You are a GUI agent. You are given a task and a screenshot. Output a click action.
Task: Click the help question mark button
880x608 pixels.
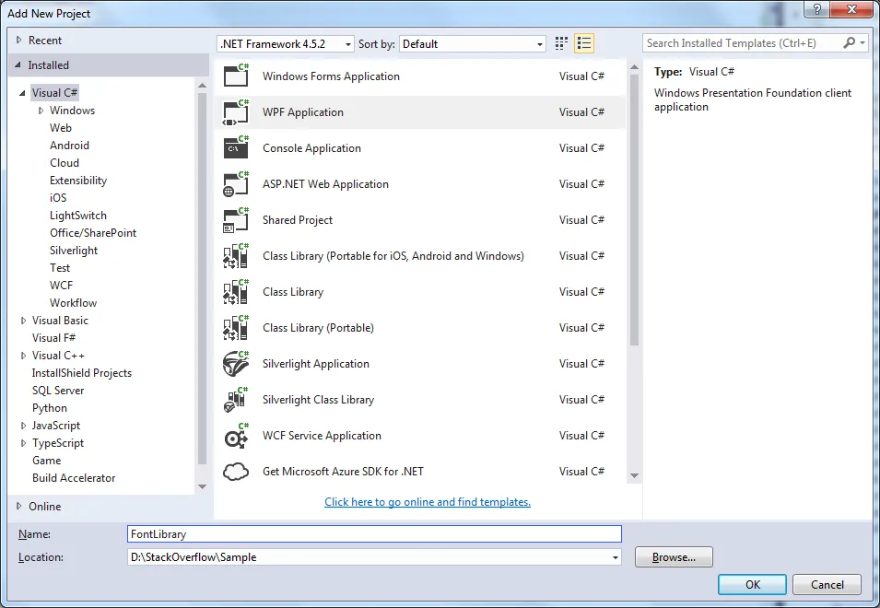click(x=817, y=9)
